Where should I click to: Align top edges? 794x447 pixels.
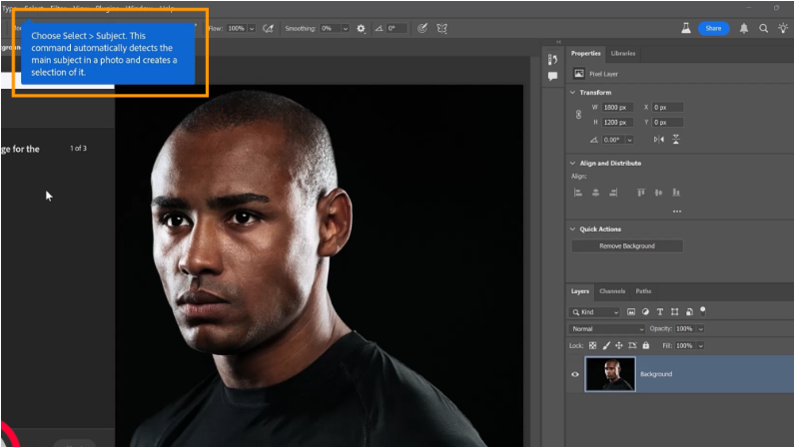click(641, 193)
